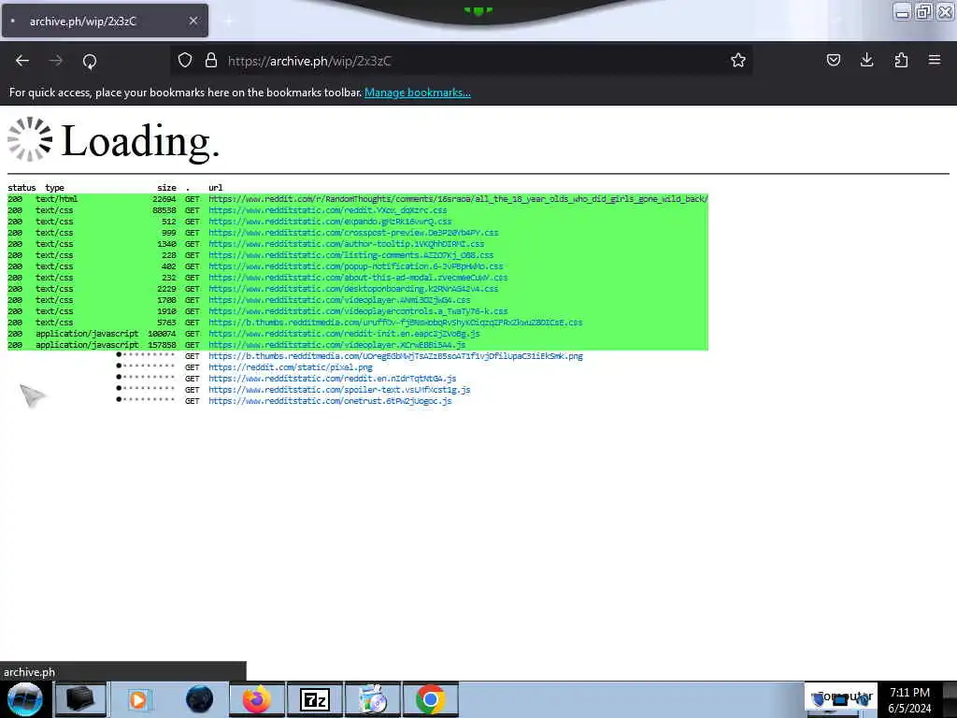Viewport: 957px width, 718px height.
Task: Open the dark globe taskbar icon
Action: click(200, 699)
